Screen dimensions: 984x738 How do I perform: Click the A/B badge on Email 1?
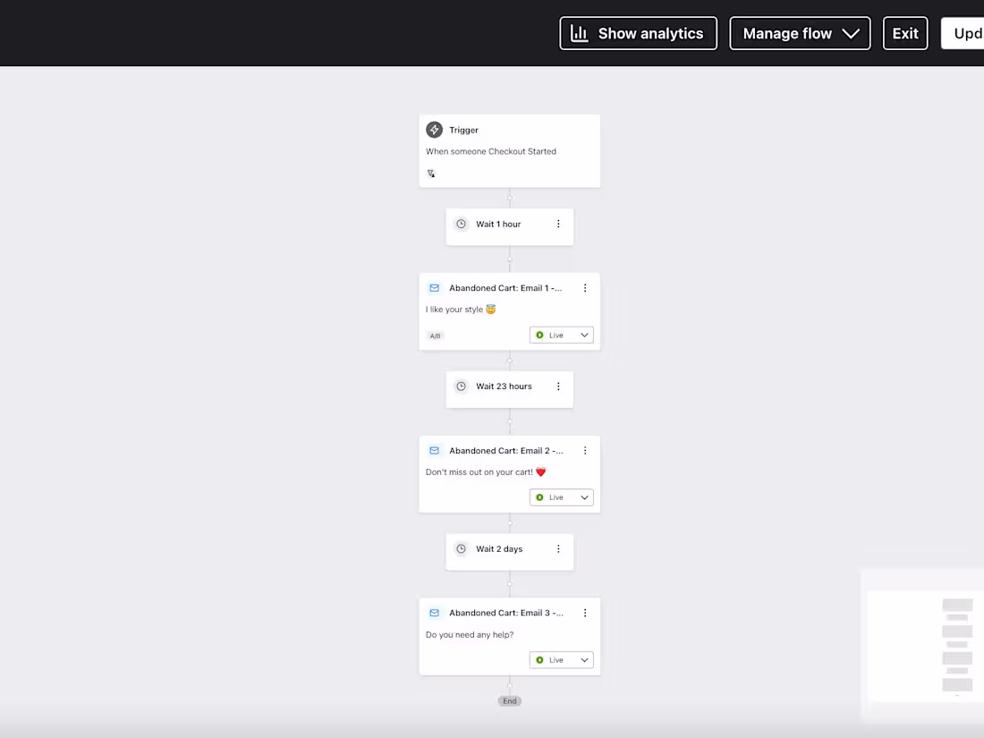pyautogui.click(x=435, y=335)
